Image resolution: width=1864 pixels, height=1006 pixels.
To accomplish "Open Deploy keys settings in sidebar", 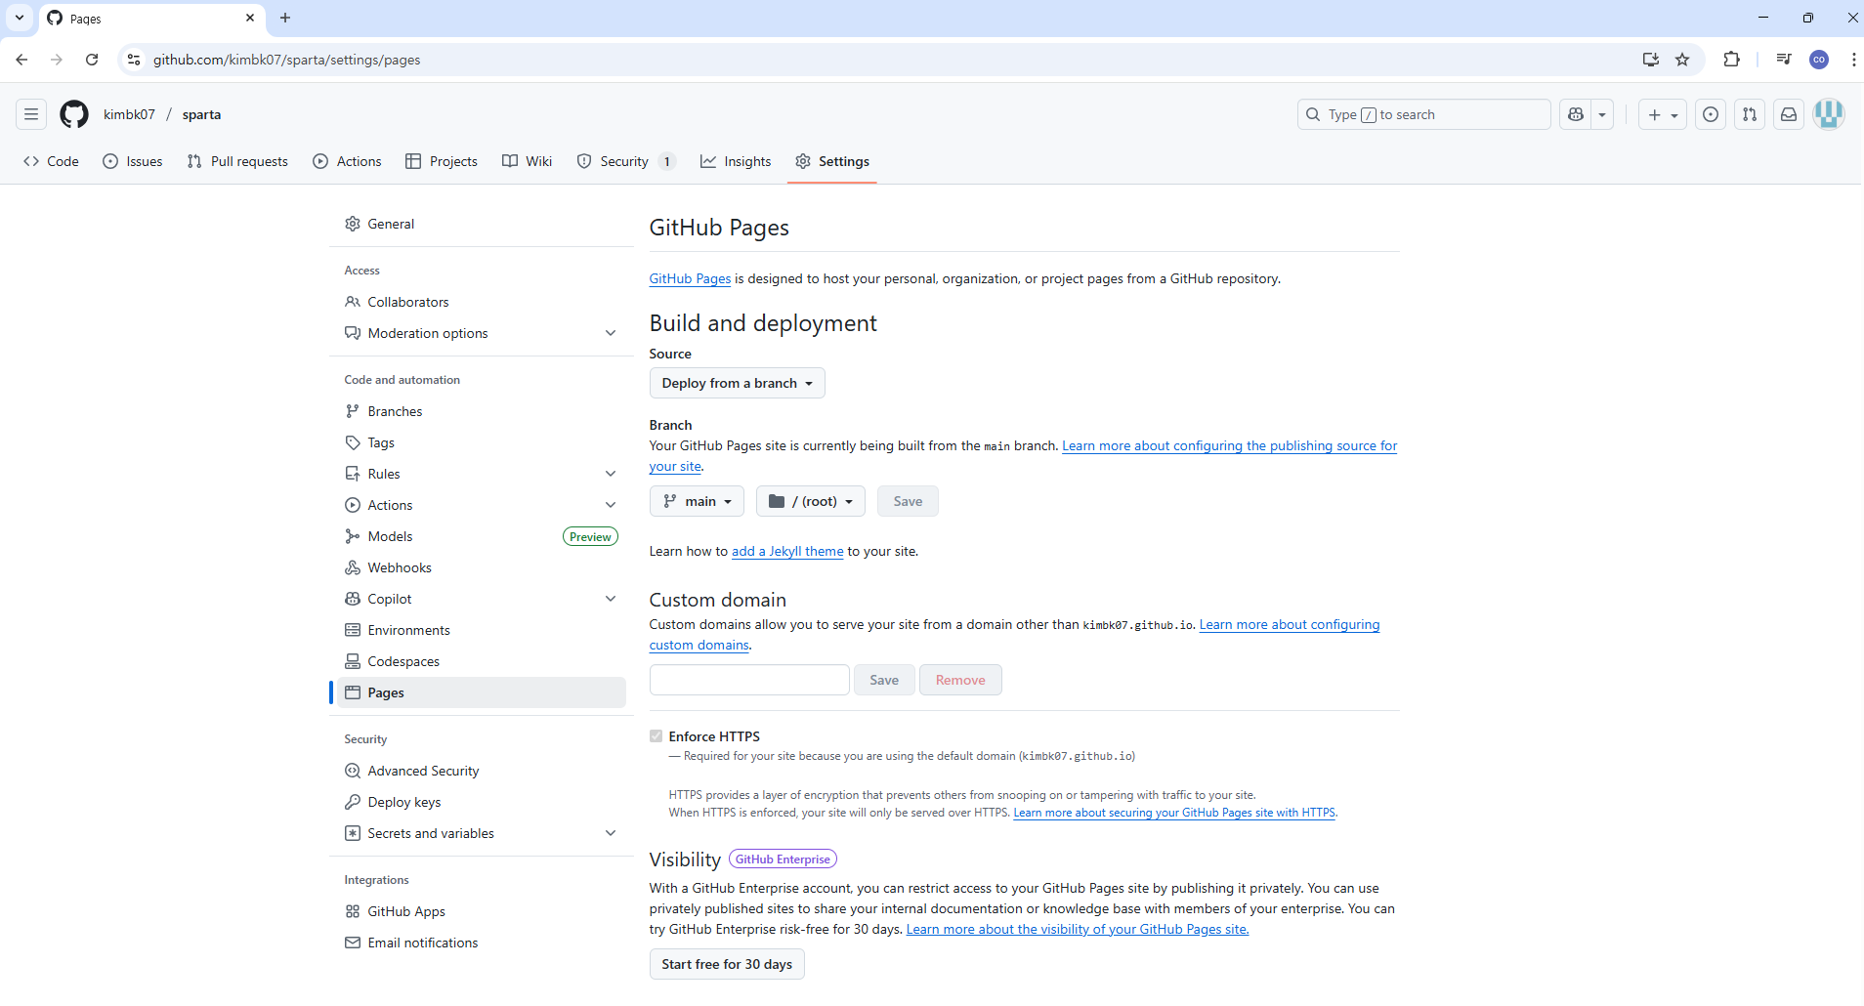I will click(x=482, y=802).
